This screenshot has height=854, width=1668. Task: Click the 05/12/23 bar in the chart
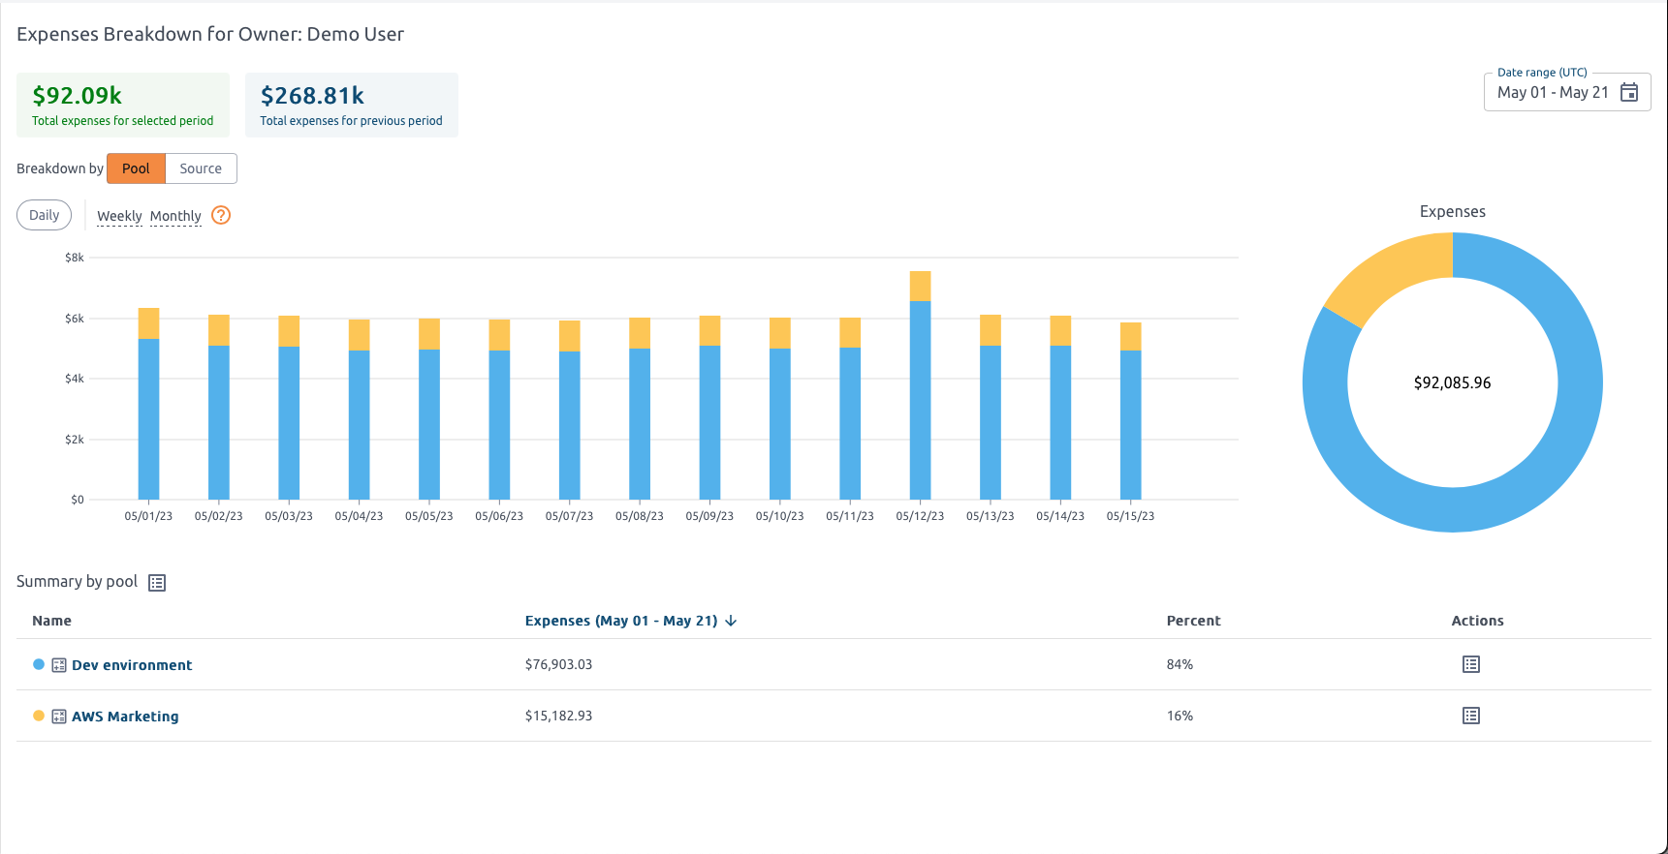tap(920, 397)
